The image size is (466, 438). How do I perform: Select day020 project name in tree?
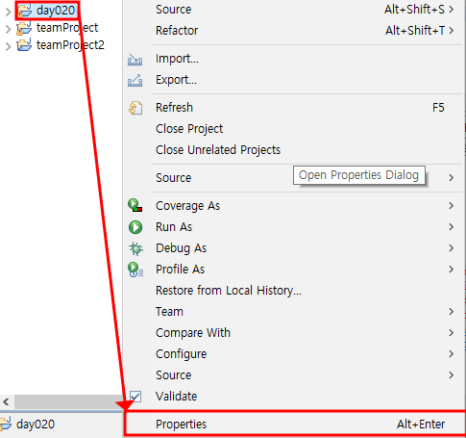pos(56,11)
